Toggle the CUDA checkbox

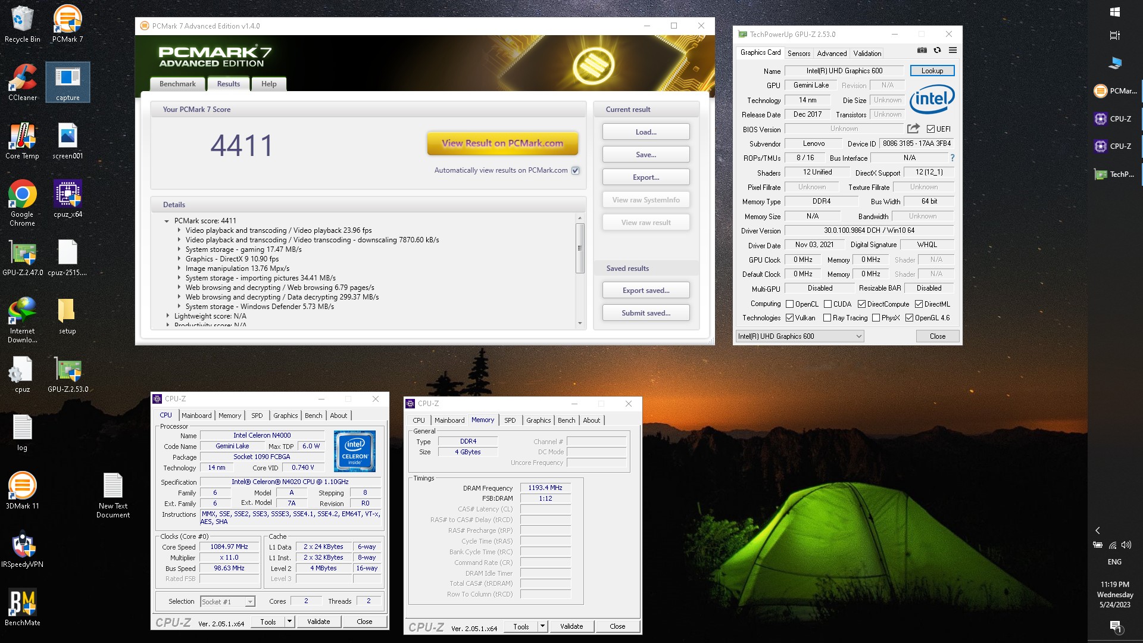pyautogui.click(x=827, y=304)
